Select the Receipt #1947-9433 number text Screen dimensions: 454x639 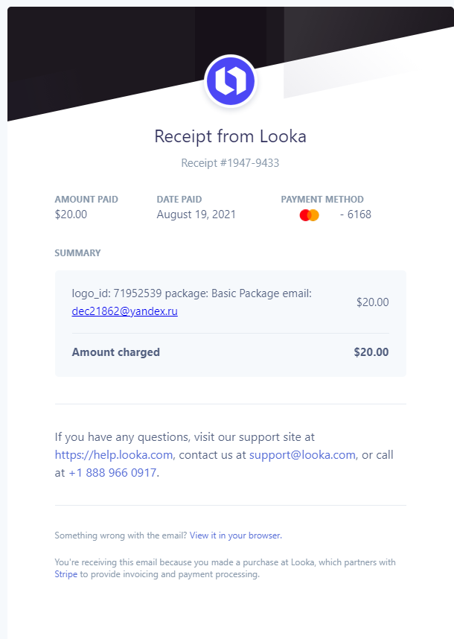[230, 162]
